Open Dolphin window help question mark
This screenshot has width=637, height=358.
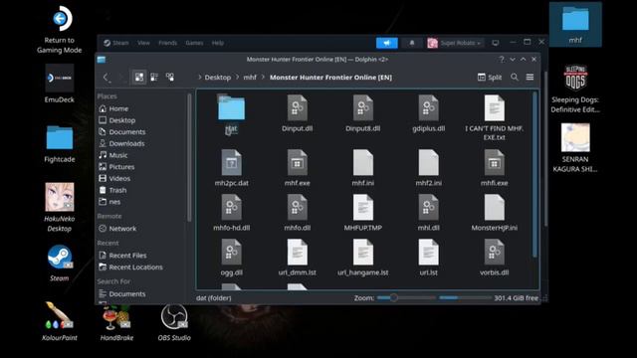tap(502, 60)
